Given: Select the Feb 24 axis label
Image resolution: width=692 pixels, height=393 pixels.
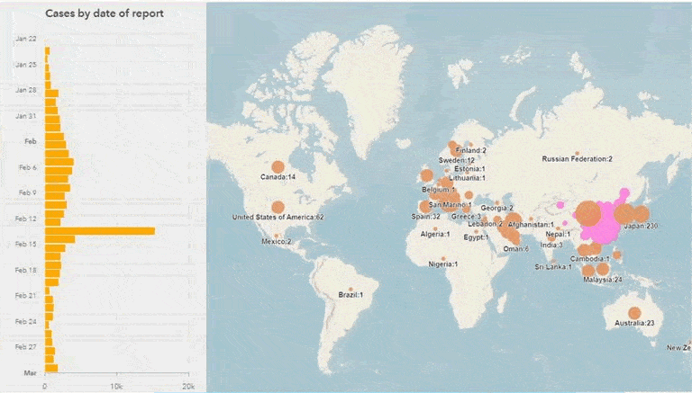Looking at the screenshot, I should pos(26,322).
